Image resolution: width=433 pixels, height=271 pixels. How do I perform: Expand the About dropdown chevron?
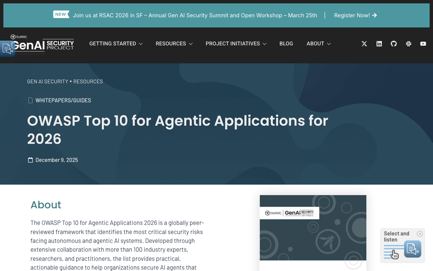[329, 44]
